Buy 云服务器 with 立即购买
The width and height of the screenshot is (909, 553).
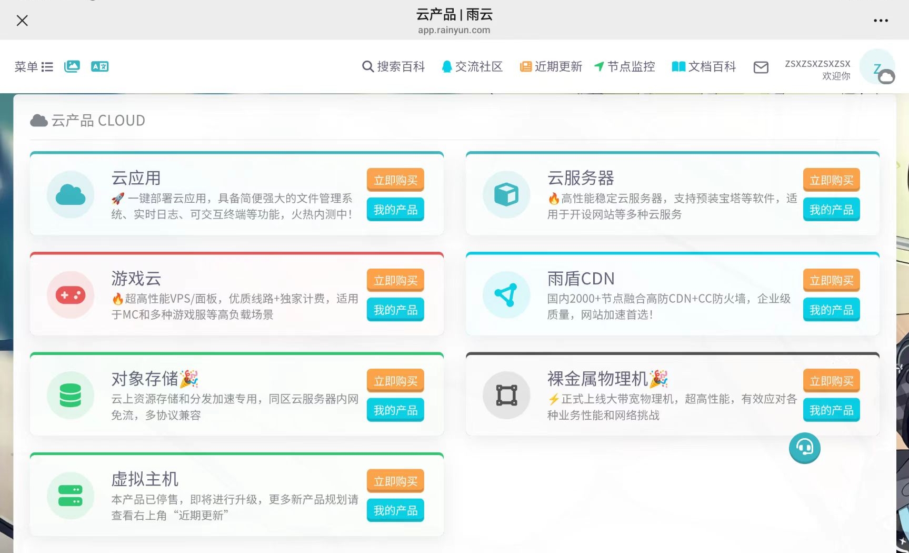[x=831, y=180]
